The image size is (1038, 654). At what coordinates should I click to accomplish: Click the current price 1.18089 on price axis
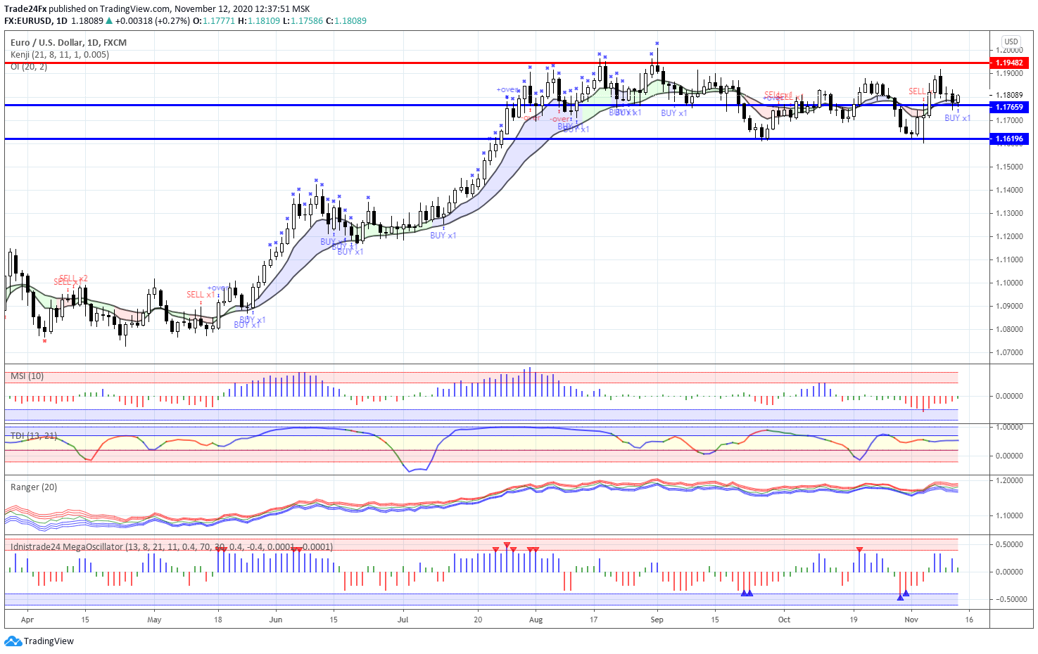coord(1009,96)
